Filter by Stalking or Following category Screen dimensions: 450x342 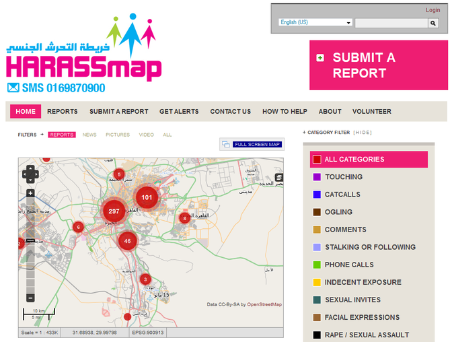tap(364, 247)
